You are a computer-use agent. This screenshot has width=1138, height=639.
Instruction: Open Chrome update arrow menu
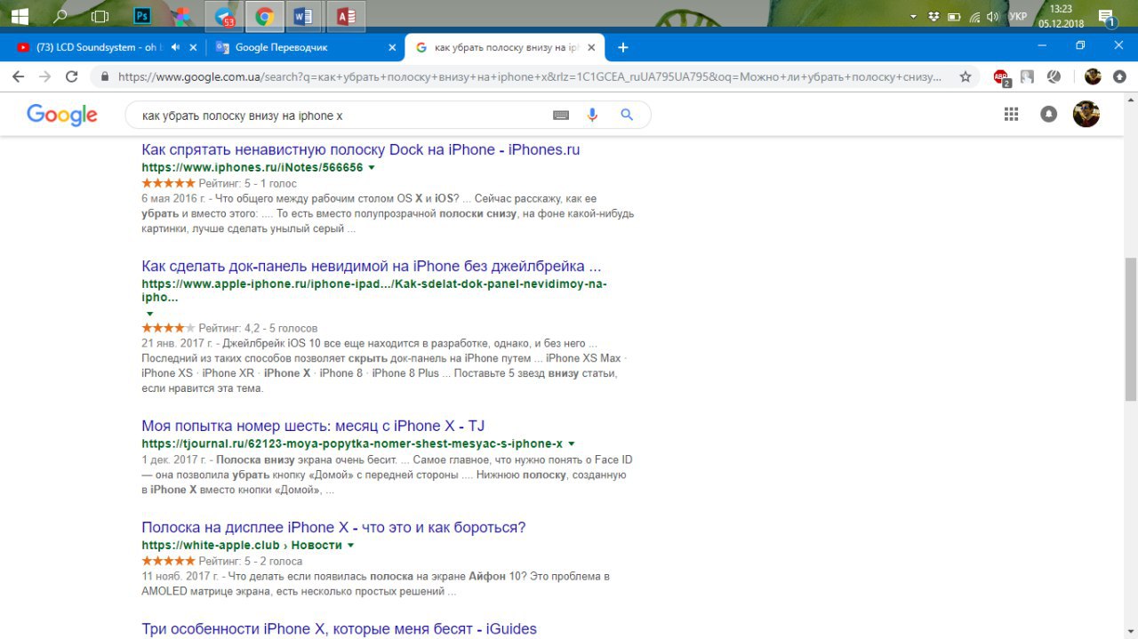coord(1119,77)
